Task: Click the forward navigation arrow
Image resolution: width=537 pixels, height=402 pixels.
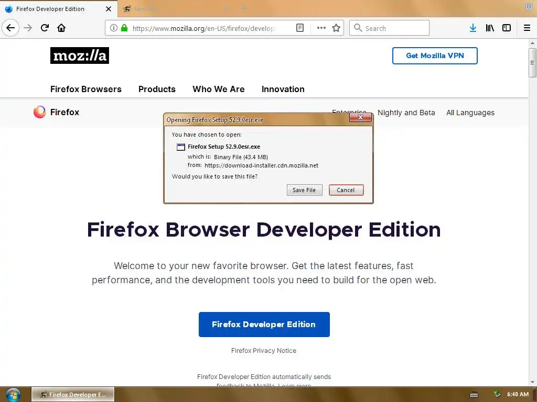Action: tap(28, 28)
